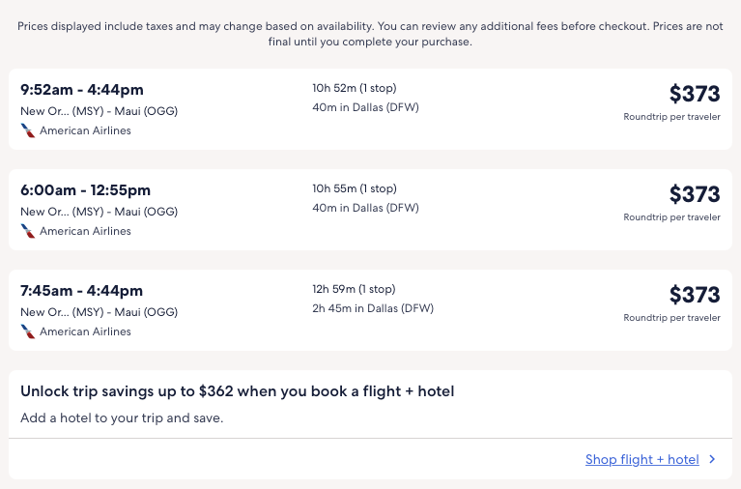
Task: Click the 10h 55m (1 stop) duration text
Action: click(x=354, y=188)
